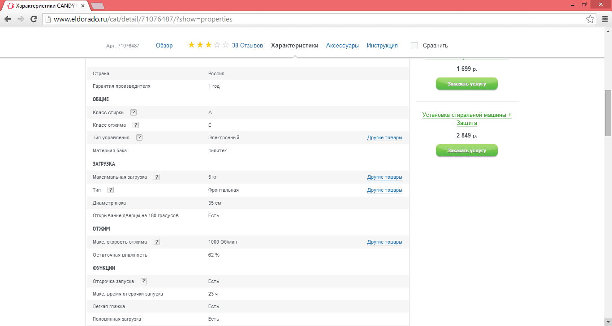
Task: Open the Аксессуары tab
Action: coord(342,46)
